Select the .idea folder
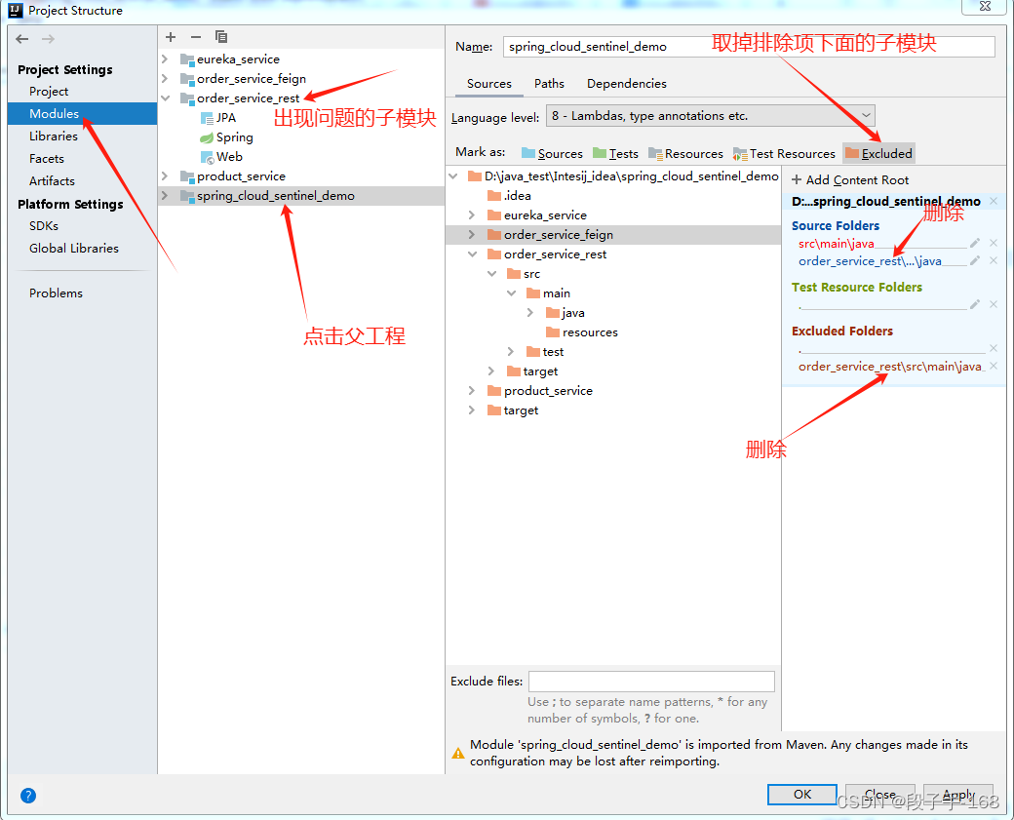 pos(510,195)
